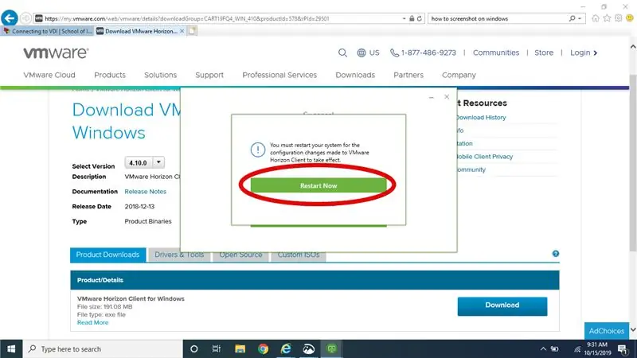Click the site search magnifier icon

point(342,53)
